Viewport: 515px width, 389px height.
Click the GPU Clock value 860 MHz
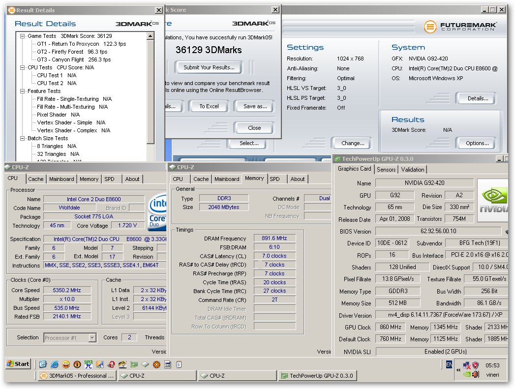pyautogui.click(x=390, y=328)
